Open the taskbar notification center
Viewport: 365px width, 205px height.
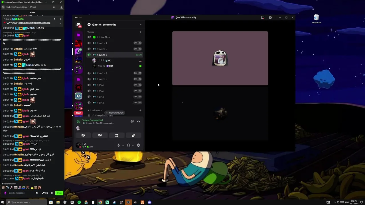(362, 202)
